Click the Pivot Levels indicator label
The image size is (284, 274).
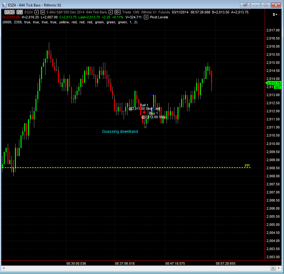(x=159, y=17)
